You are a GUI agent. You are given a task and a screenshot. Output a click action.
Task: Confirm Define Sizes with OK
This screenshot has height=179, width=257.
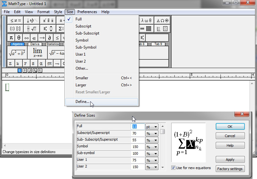coord(230,127)
